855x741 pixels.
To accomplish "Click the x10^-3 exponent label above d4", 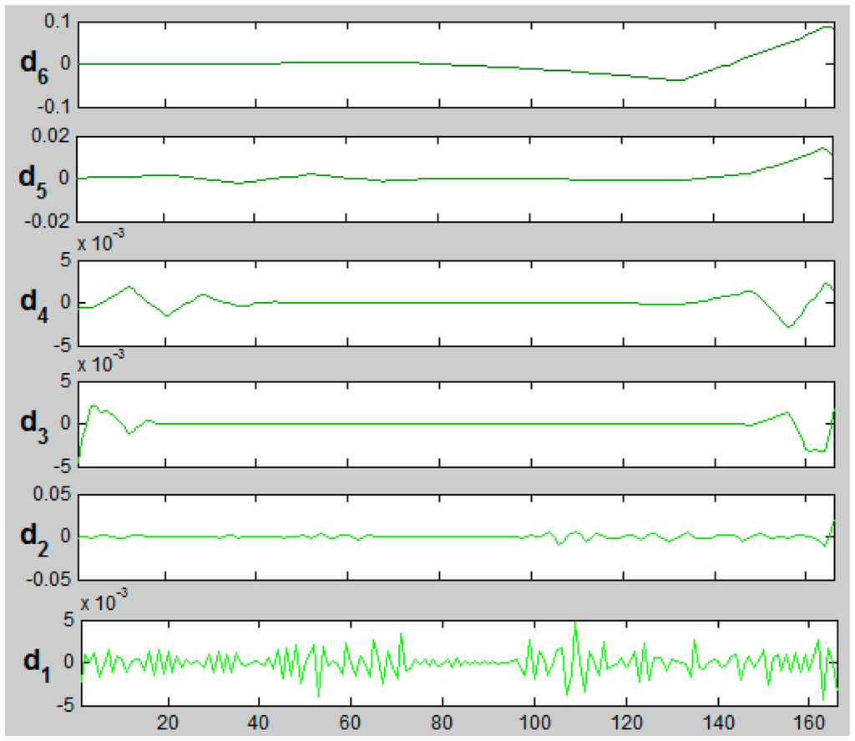I will tap(103, 243).
